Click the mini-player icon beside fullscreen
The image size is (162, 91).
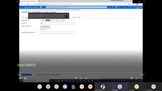[131, 78]
